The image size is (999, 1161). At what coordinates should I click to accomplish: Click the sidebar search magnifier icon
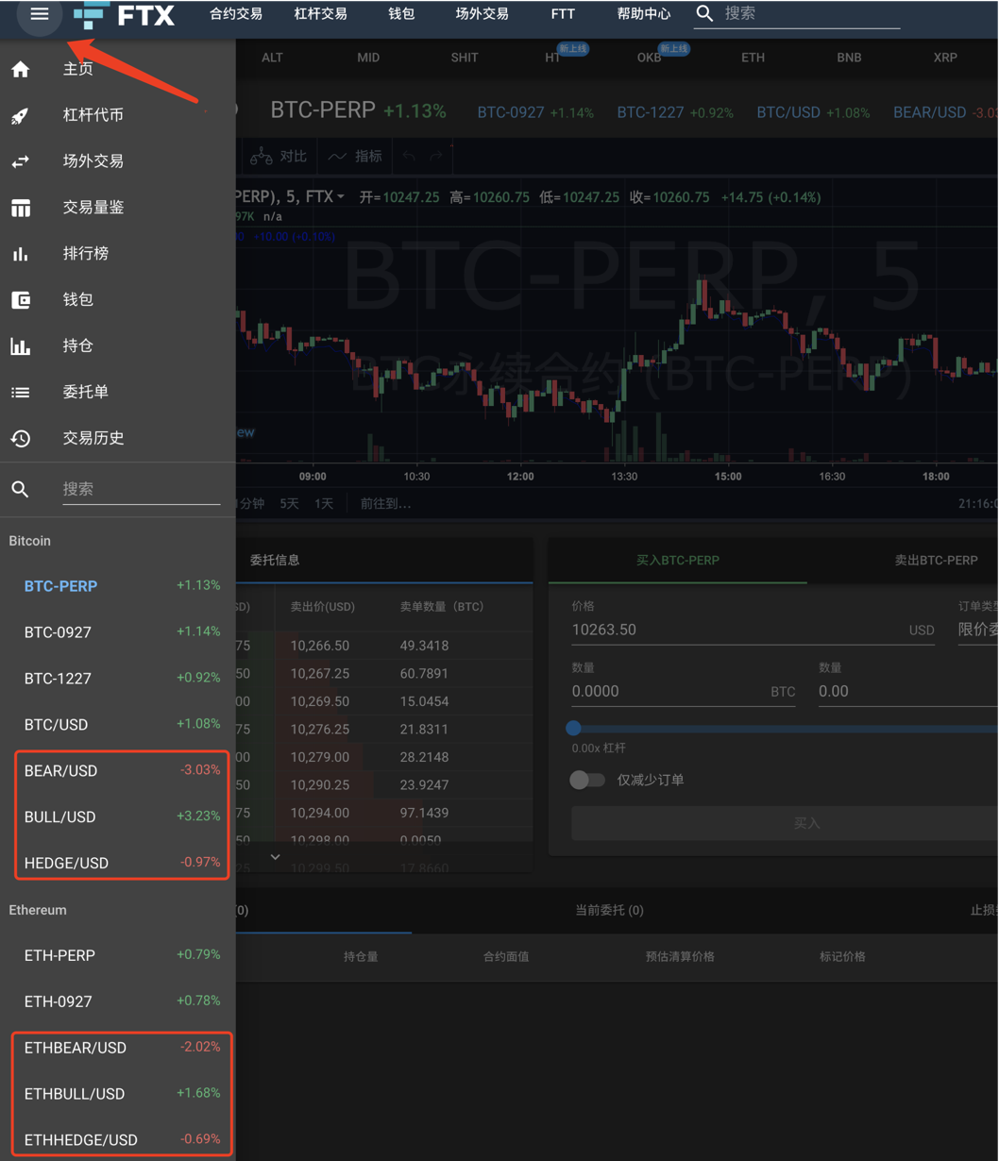[21, 489]
